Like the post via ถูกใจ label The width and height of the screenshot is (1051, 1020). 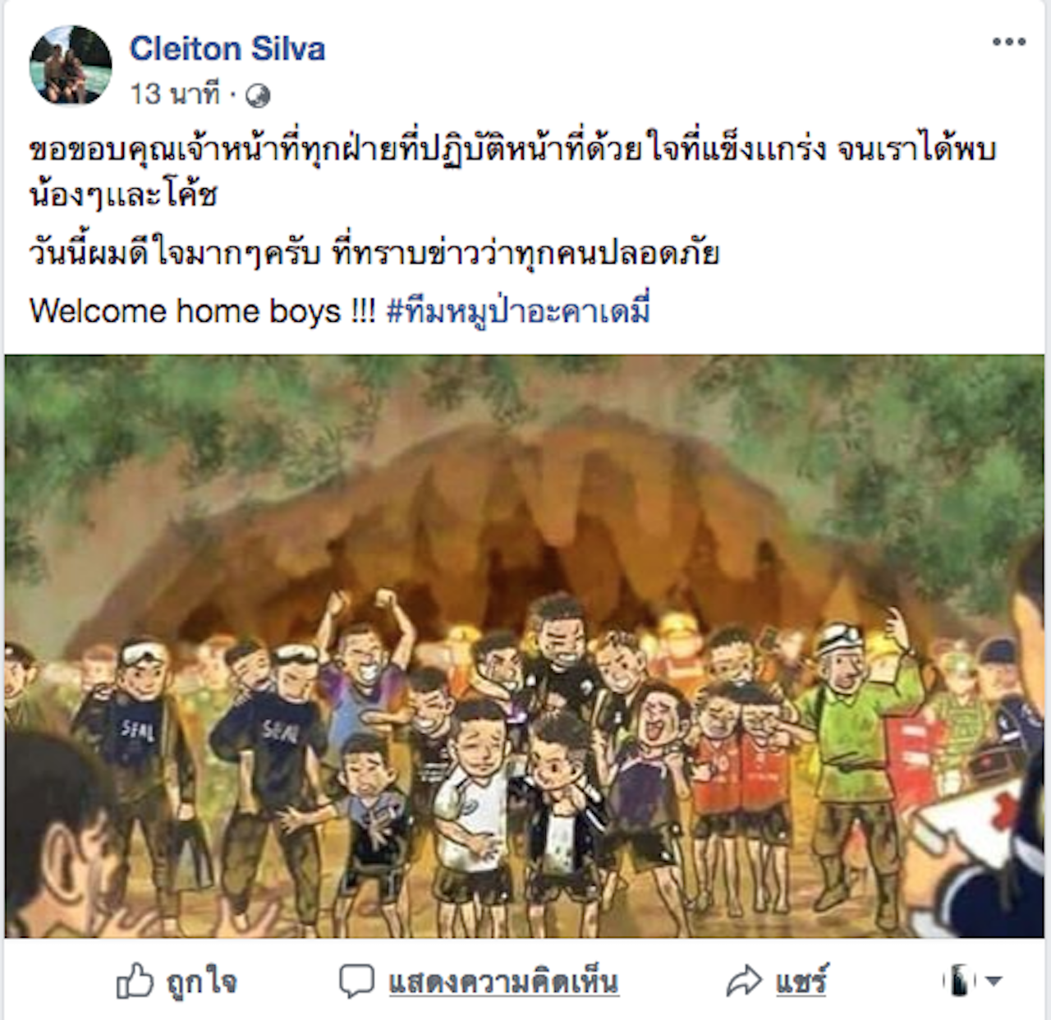click(202, 982)
